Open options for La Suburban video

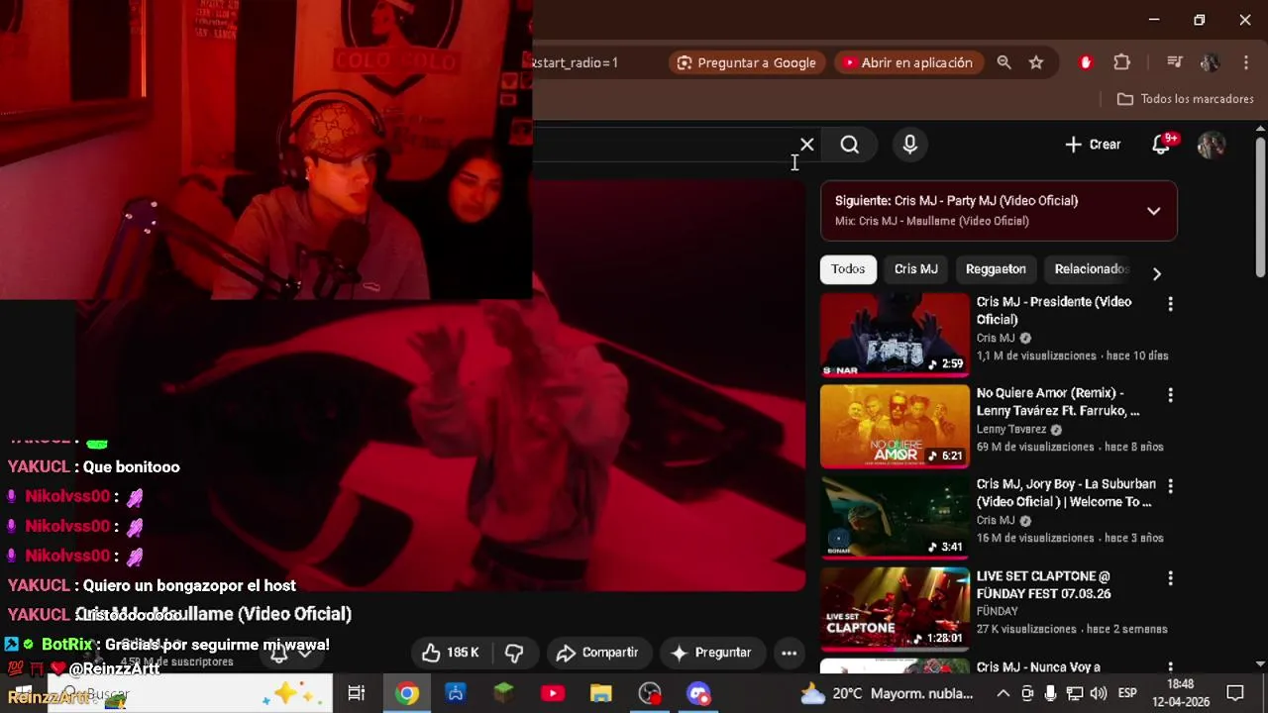(x=1170, y=486)
